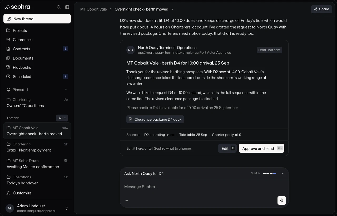Screen dimensions: 337x216
Task: Open pinned thread Owners' TC positions
Action: [37, 103]
